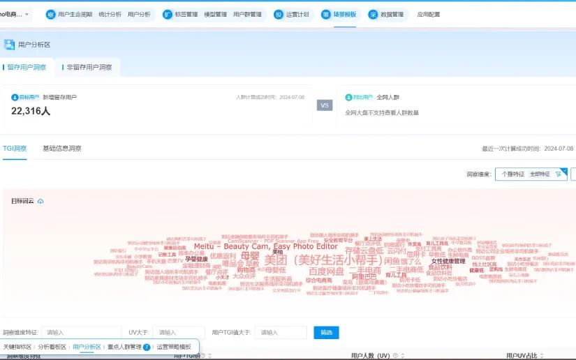
Task: Open 用户分析 menu
Action: pyautogui.click(x=139, y=15)
